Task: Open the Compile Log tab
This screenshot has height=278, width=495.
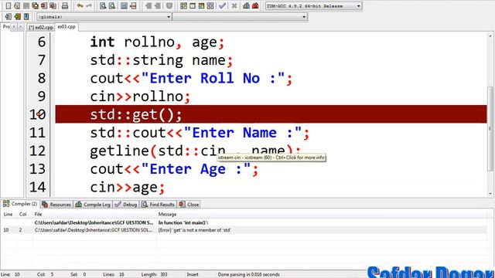Action: [x=93, y=205]
